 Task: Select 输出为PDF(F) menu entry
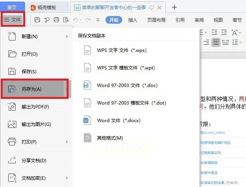36,106
